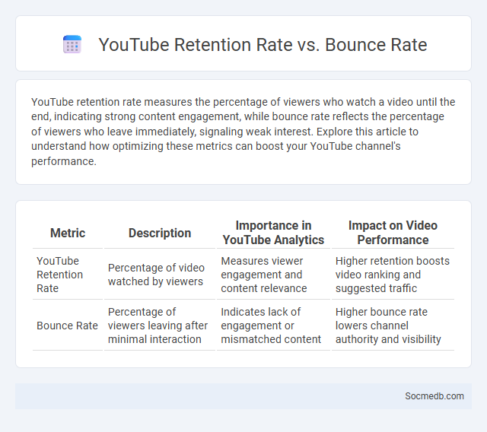The width and height of the screenshot is (487, 432).
Task: Open the Socmedb.com footer link
Action: coord(434,396)
